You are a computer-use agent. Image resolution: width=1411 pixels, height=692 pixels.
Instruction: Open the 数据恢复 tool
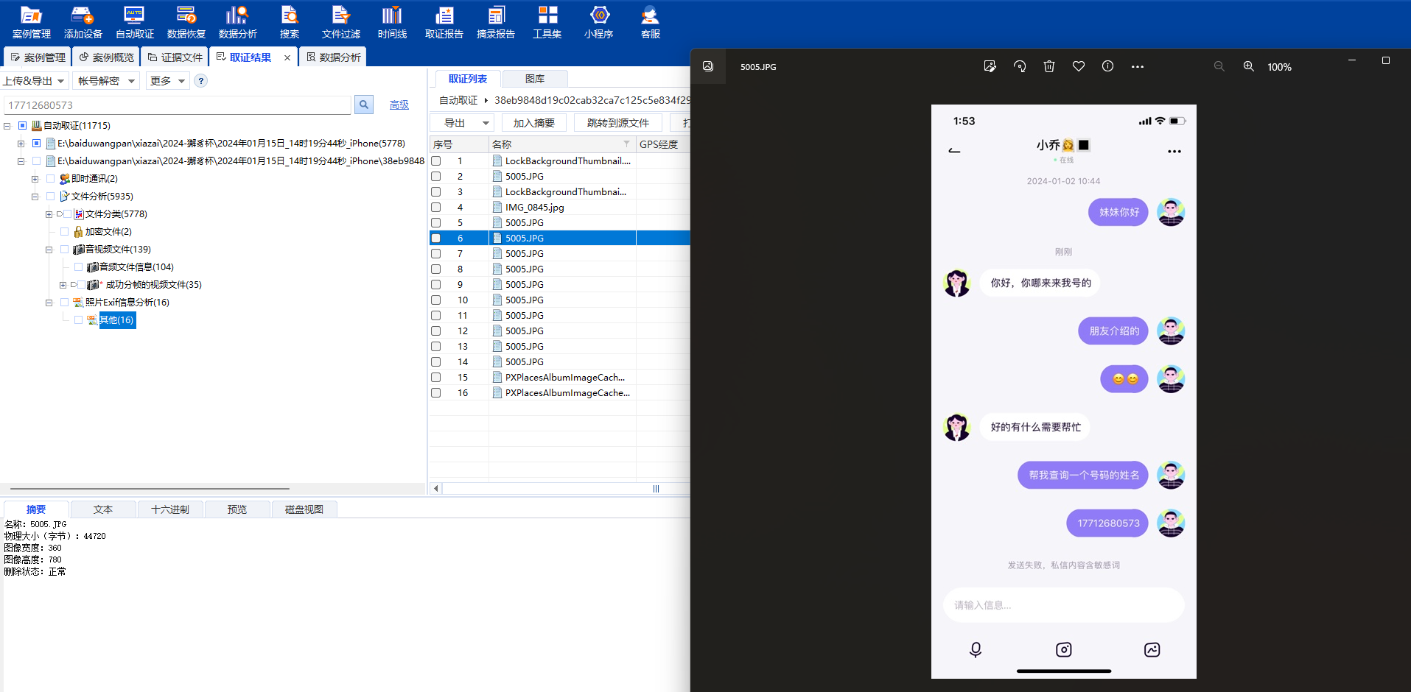click(186, 22)
